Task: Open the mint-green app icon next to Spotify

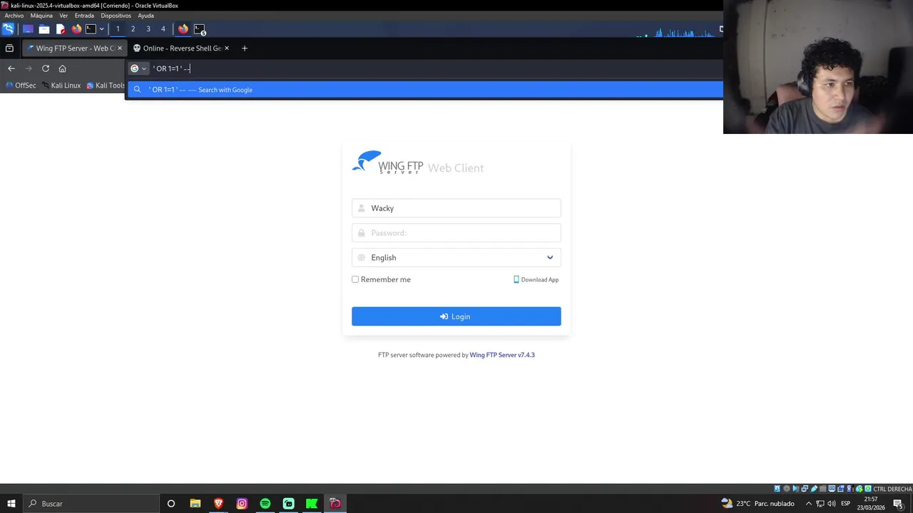Action: point(288,504)
